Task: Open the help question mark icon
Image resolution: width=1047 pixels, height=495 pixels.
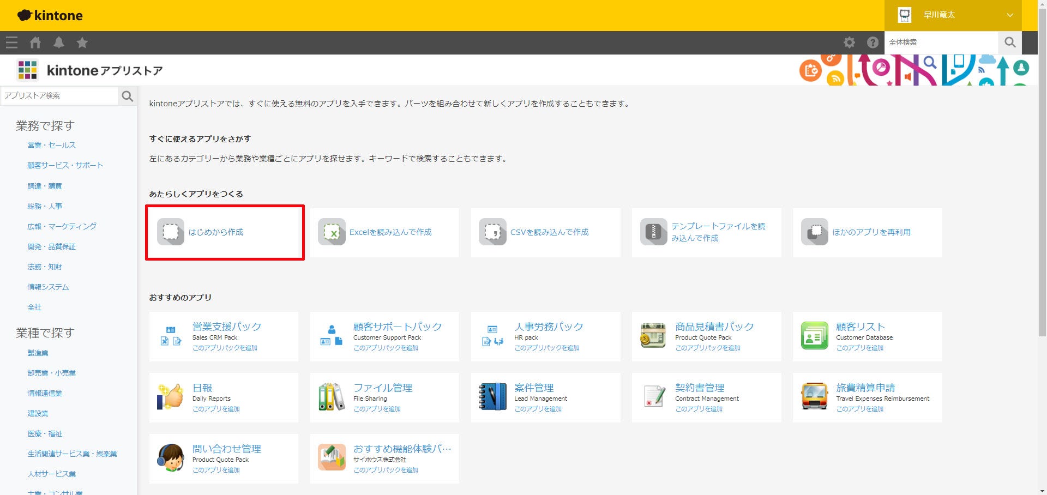Action: click(872, 43)
